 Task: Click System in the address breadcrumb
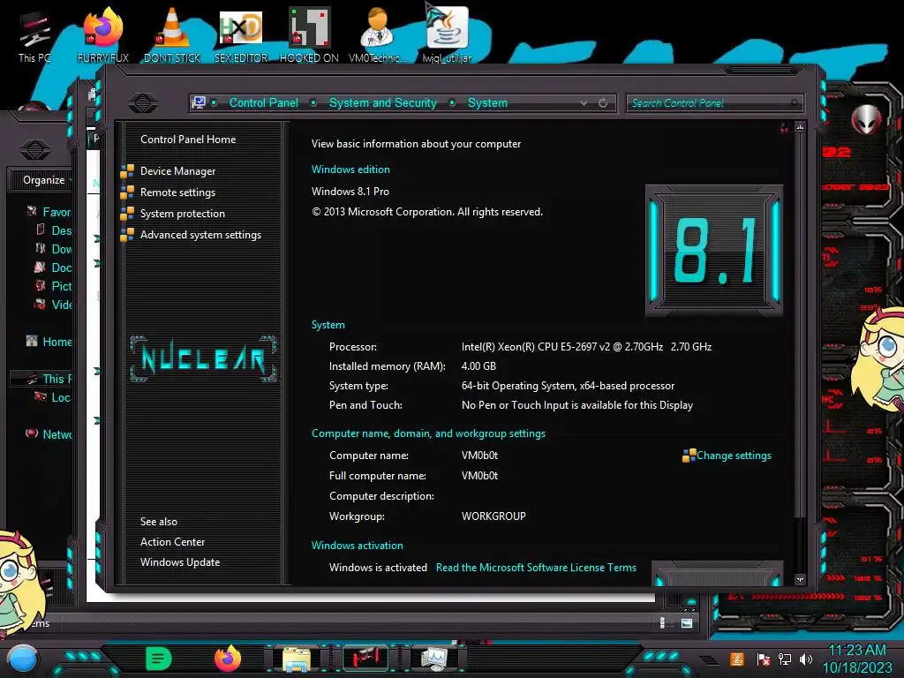pyautogui.click(x=487, y=102)
